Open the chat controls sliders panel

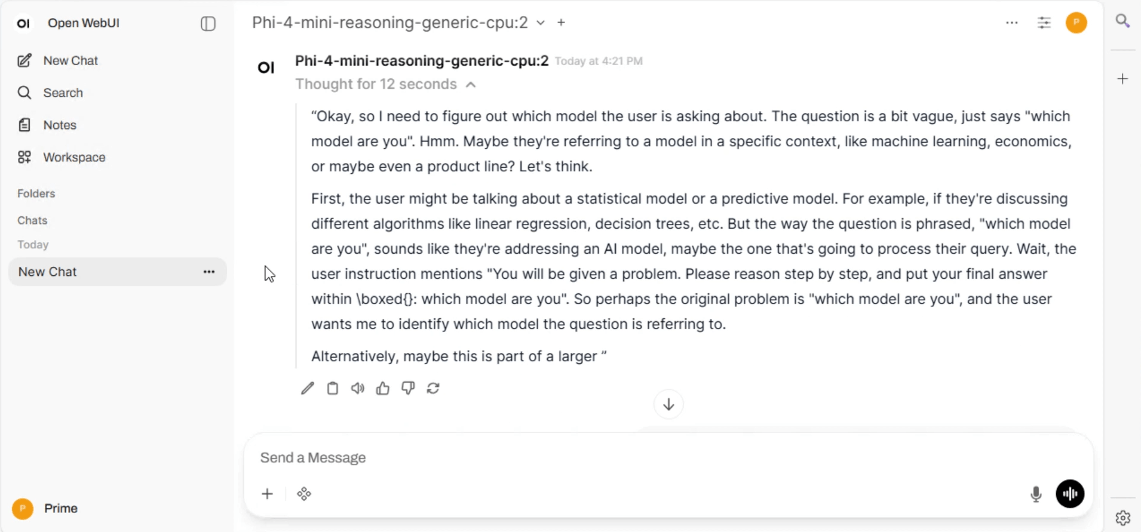tap(1044, 23)
